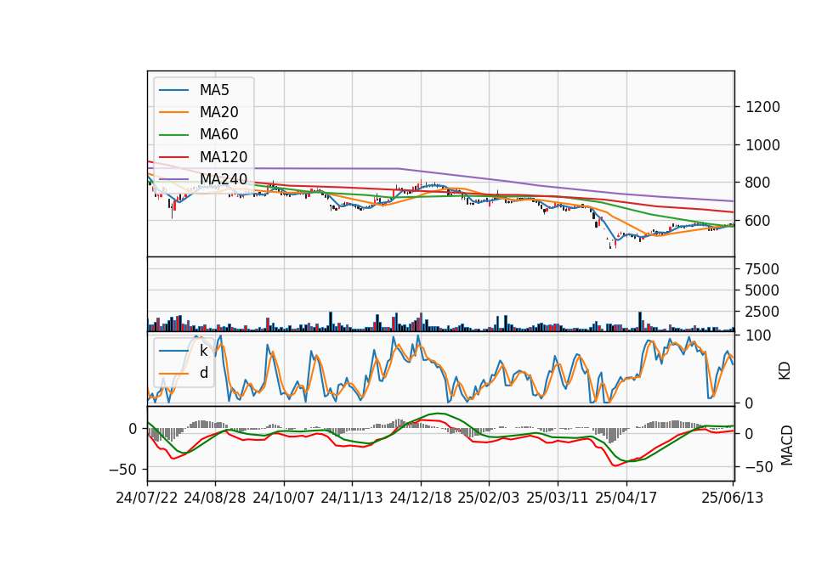The width and height of the screenshot is (816, 586).
Task: Click the MA5 legend label
Action: coord(214,90)
